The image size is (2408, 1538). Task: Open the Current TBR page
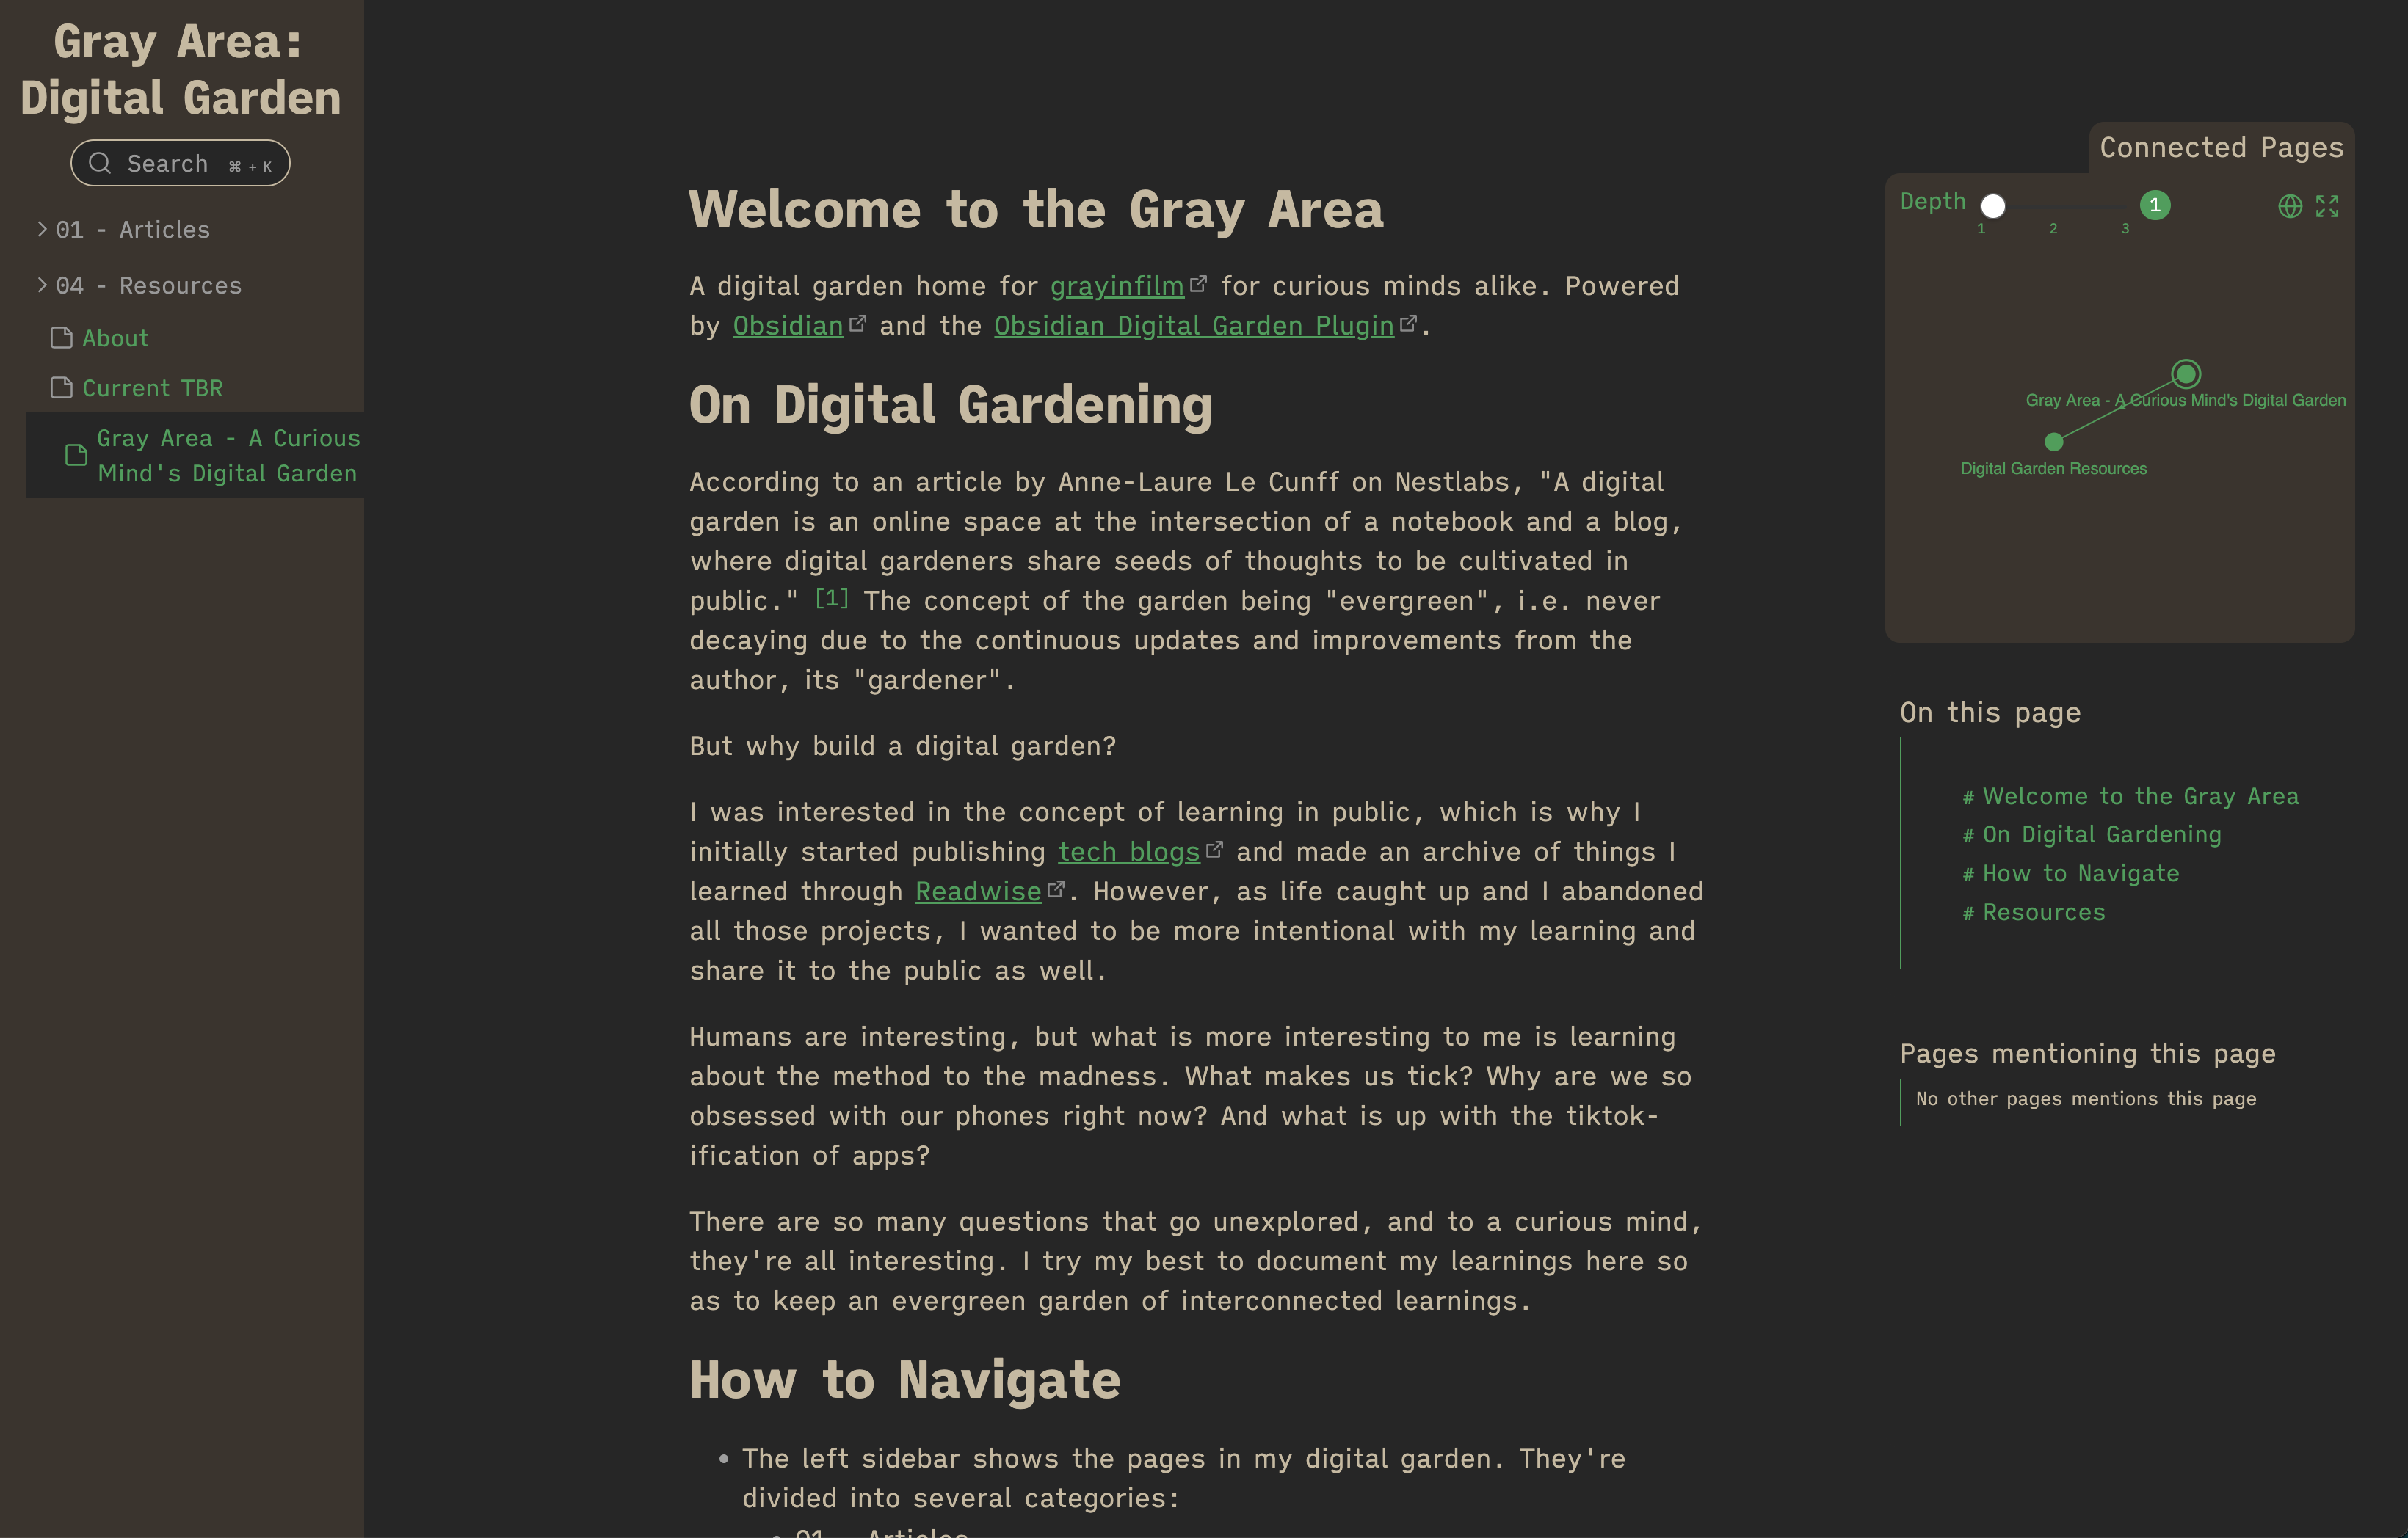pos(152,389)
